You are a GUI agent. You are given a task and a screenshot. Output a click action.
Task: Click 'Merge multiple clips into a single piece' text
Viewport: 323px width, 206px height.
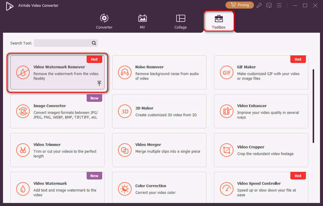[168, 151]
